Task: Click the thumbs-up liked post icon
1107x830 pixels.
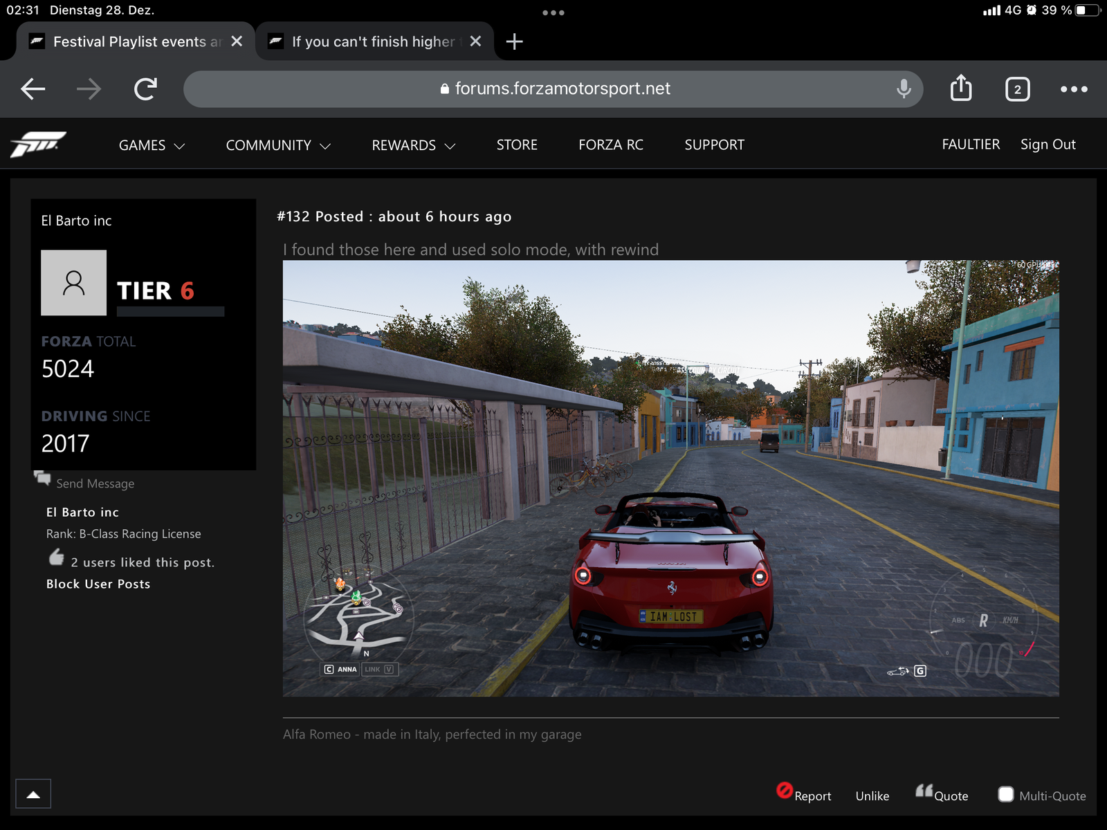Action: pos(56,557)
